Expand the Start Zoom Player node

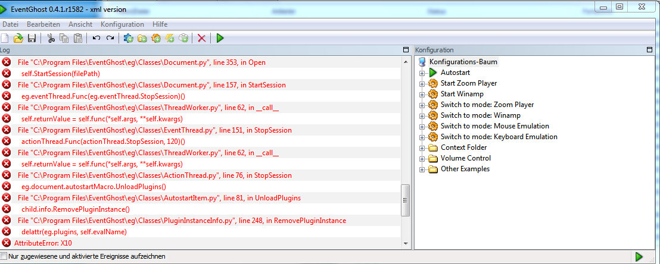tap(422, 84)
